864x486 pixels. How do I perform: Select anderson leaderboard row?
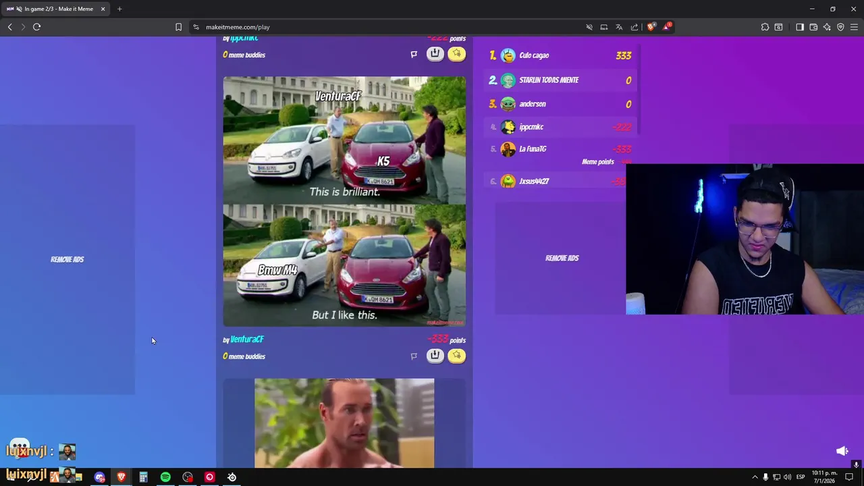click(x=560, y=104)
